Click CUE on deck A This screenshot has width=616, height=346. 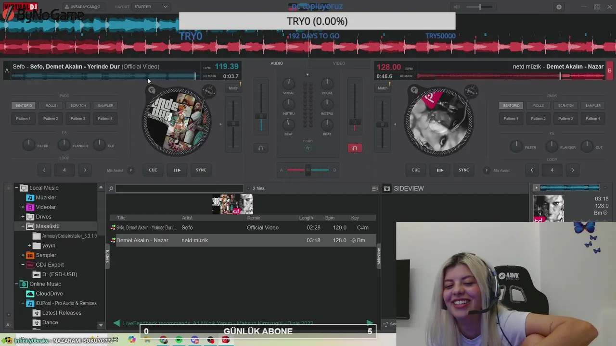click(x=153, y=170)
